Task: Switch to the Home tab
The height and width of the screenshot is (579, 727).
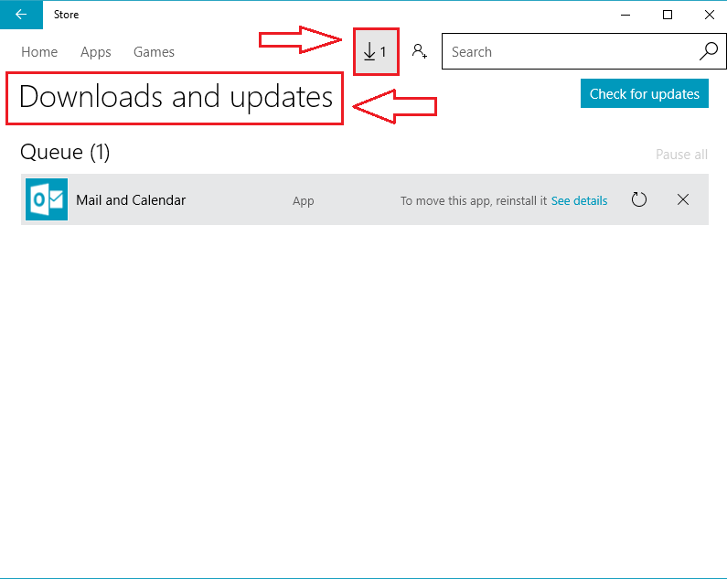Action: [x=39, y=52]
